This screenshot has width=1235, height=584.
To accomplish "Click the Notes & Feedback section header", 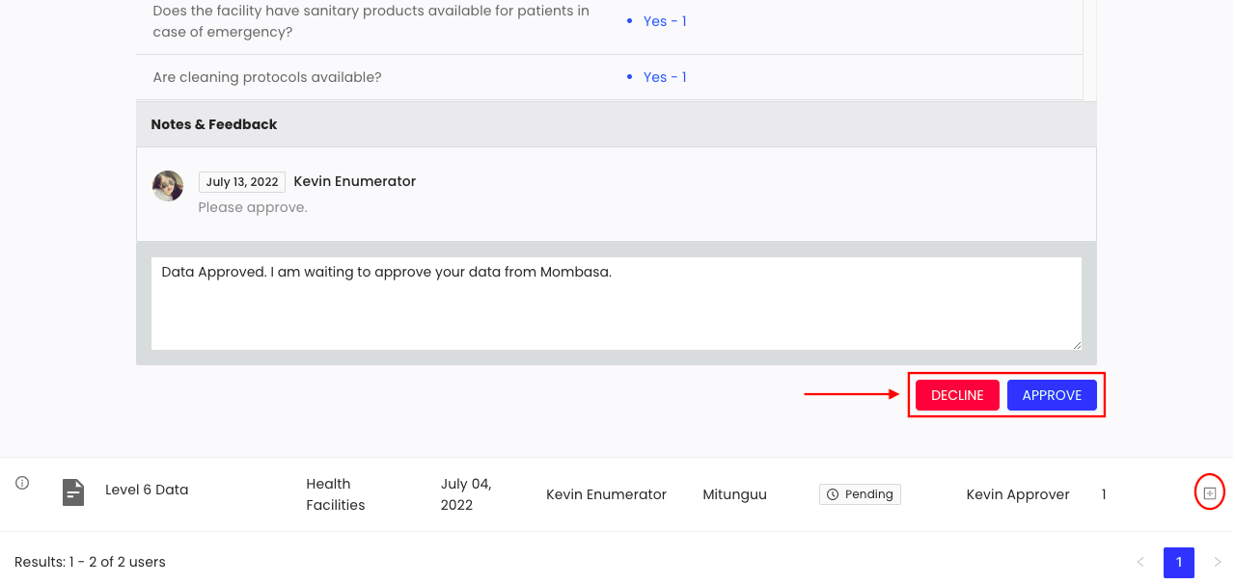I will [617, 124].
